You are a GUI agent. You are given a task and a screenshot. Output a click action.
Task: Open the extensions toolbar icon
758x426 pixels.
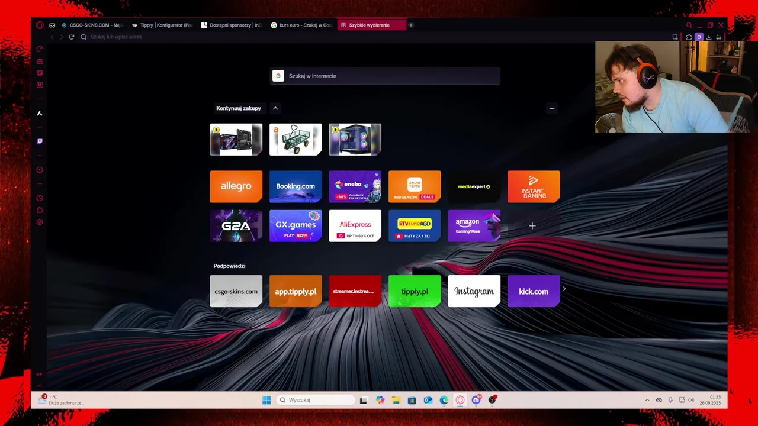(x=689, y=37)
